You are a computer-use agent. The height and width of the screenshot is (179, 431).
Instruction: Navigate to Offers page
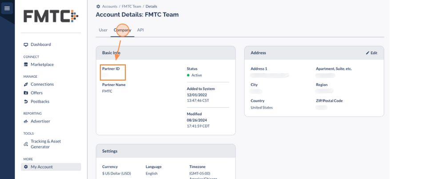click(36, 93)
